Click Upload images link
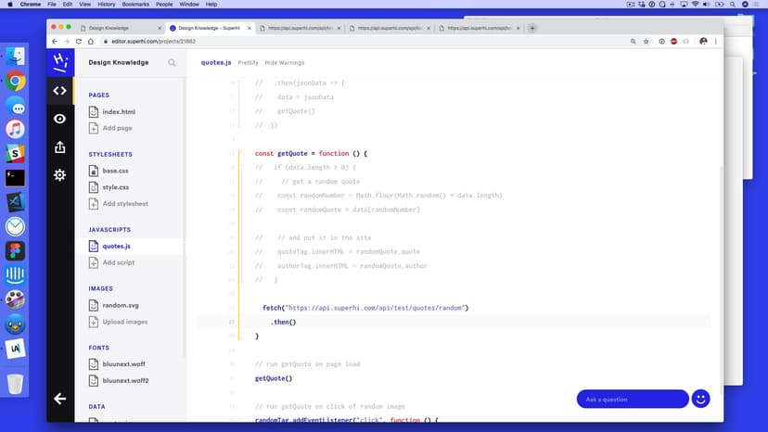768x432 pixels. (x=124, y=322)
